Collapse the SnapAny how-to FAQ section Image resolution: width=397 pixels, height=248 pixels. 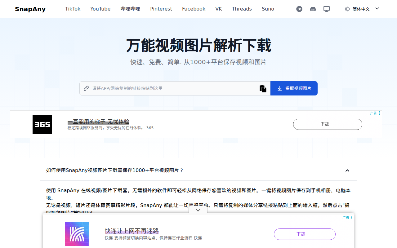pyautogui.click(x=347, y=170)
